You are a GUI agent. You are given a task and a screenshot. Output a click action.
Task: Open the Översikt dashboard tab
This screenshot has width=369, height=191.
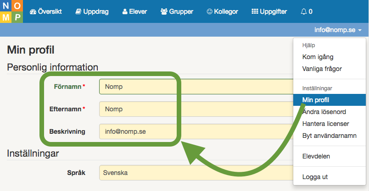pos(46,11)
